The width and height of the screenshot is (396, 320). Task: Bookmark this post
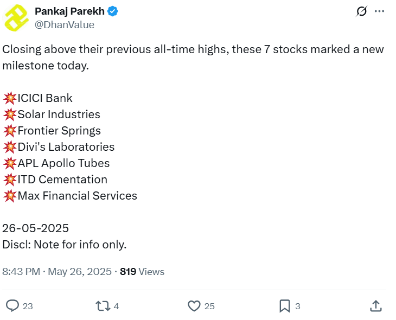(x=284, y=306)
